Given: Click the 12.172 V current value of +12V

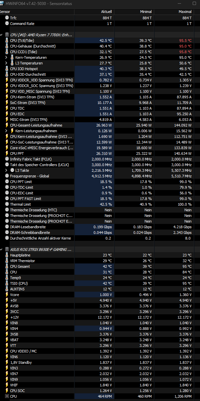Looking at the screenshot, I should click(x=106, y=317).
